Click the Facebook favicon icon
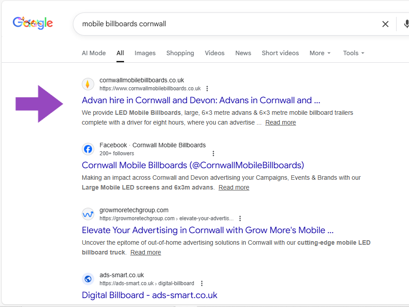The width and height of the screenshot is (409, 307). tap(88, 149)
